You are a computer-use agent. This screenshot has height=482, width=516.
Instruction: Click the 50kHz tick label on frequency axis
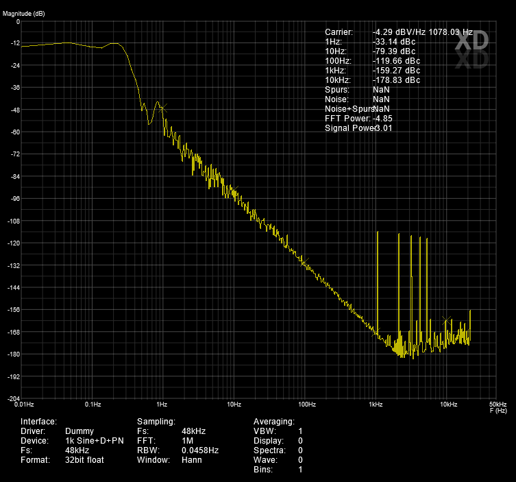point(498,405)
